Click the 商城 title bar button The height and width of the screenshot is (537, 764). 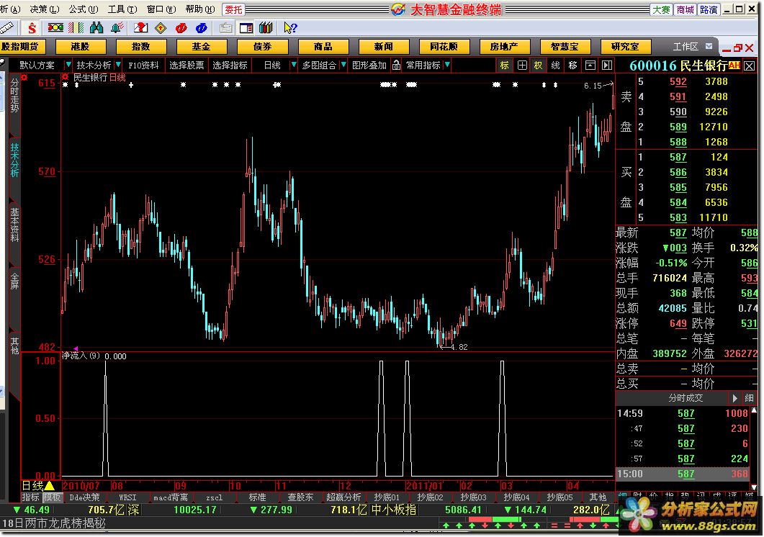685,10
